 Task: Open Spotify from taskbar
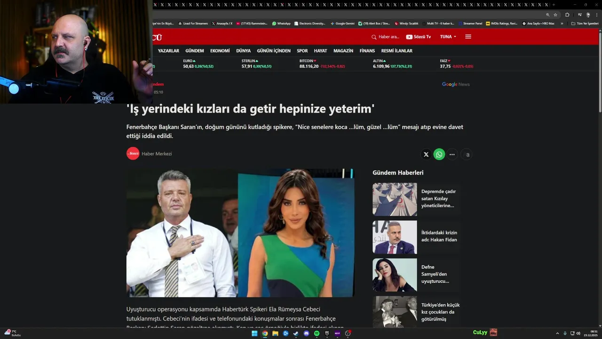click(317, 333)
